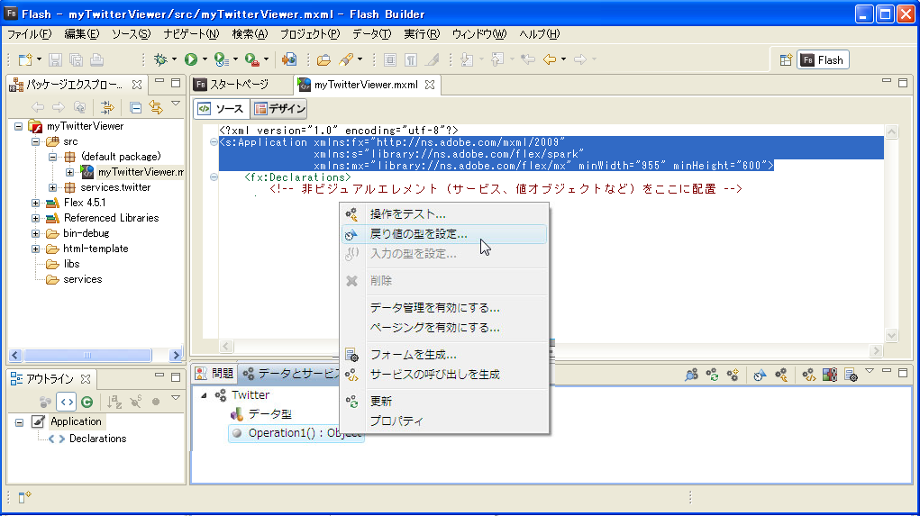Switch to the スタートページ tab
The height and width of the screenshot is (516, 920).
pyautogui.click(x=240, y=85)
